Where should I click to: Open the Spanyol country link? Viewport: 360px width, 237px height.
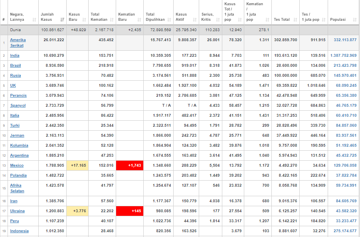point(18,105)
